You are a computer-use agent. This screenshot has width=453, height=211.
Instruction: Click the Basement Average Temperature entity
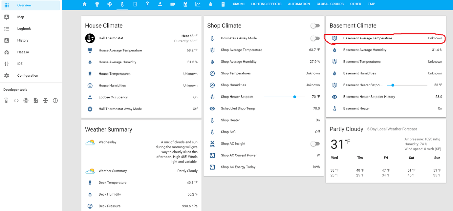click(x=368, y=38)
